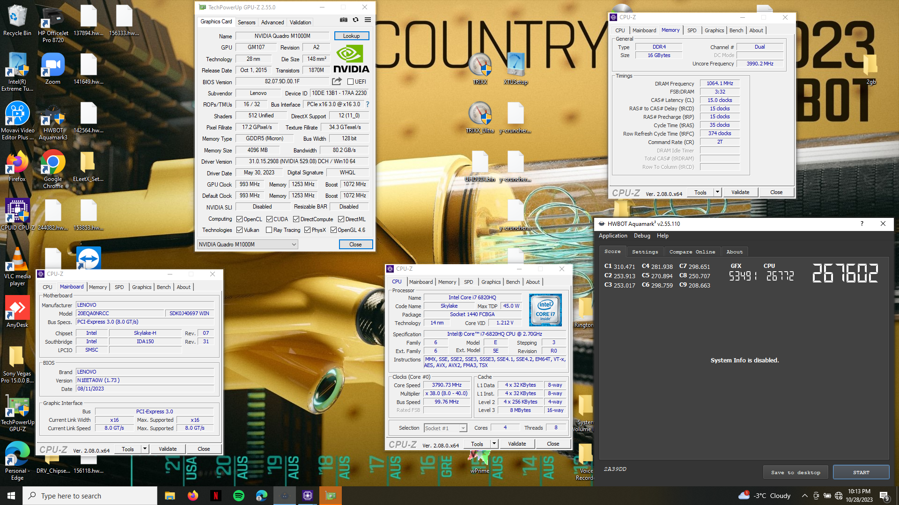This screenshot has height=505, width=899.
Task: Click the taskbar clock showing 10:13 PM
Action: click(x=859, y=496)
